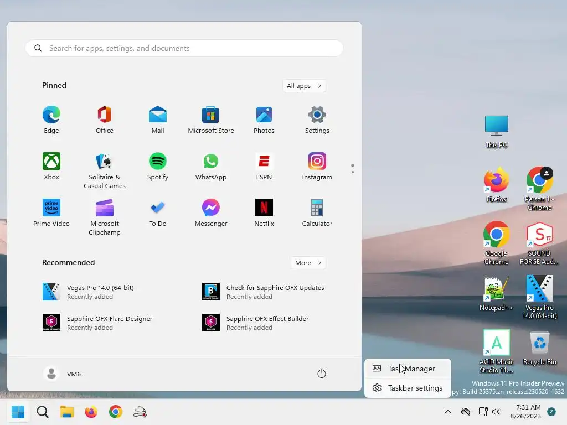Choose Taskbar settings from context menu
Screen dimensions: 567x425
(x=408, y=388)
